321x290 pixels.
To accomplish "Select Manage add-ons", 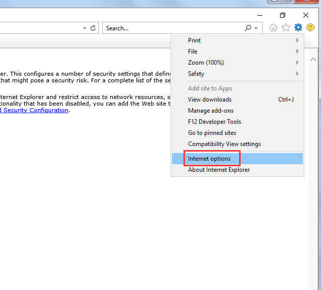I will [x=237, y=111].
